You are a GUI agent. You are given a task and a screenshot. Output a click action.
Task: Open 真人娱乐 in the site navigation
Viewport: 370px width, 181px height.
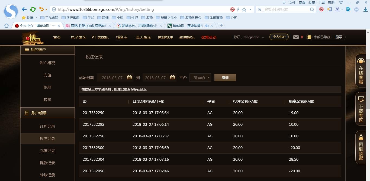(x=144, y=37)
